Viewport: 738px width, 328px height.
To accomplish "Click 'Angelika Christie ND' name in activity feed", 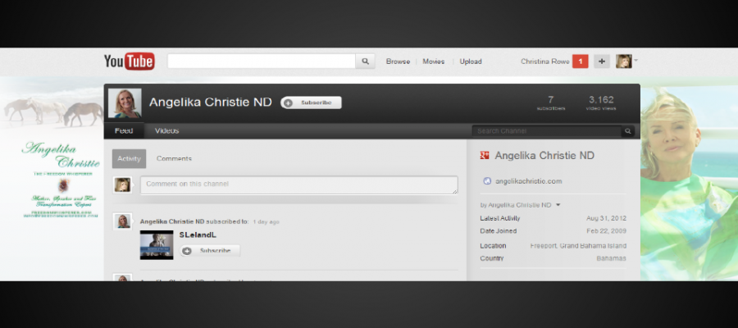I will click(172, 221).
